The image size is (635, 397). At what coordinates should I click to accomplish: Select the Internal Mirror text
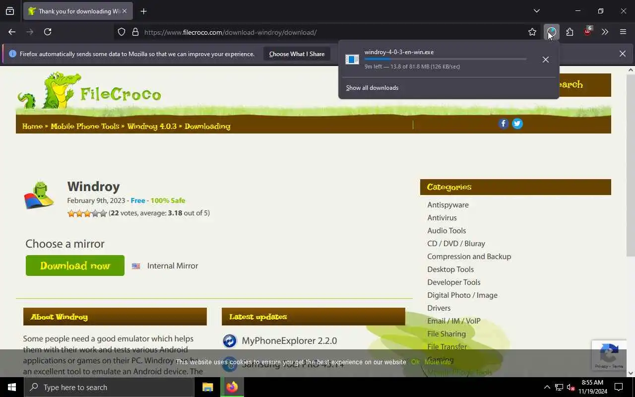[x=173, y=266]
